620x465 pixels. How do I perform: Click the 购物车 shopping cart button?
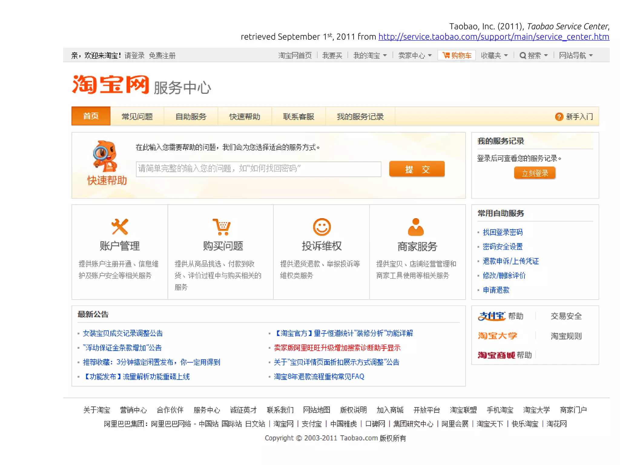(457, 55)
